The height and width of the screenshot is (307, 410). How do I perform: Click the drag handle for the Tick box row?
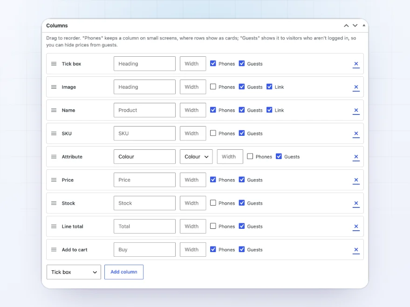coord(54,64)
